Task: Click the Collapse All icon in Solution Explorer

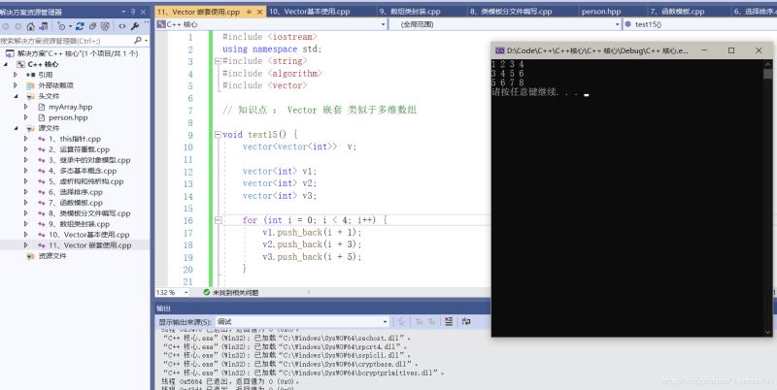Action: 92,26
